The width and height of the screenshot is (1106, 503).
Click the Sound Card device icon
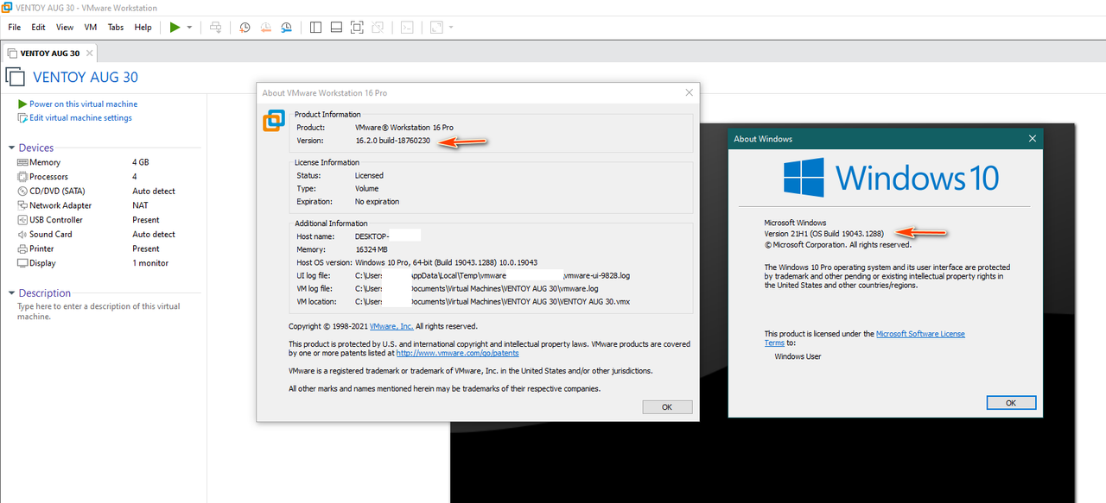[x=22, y=234]
